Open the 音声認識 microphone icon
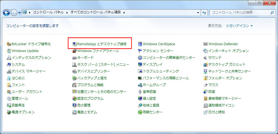This screenshot has width=278, height=134. (140, 92)
